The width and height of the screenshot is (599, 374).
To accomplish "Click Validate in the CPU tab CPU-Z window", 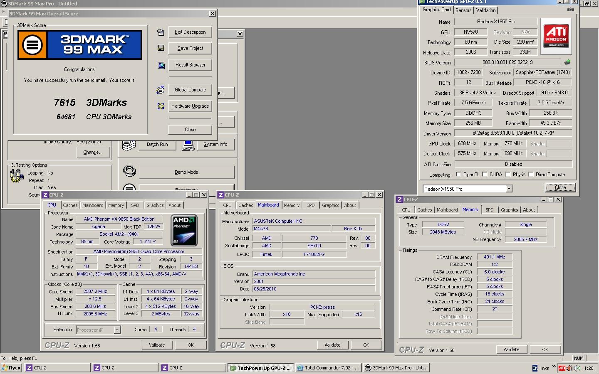I will [157, 345].
